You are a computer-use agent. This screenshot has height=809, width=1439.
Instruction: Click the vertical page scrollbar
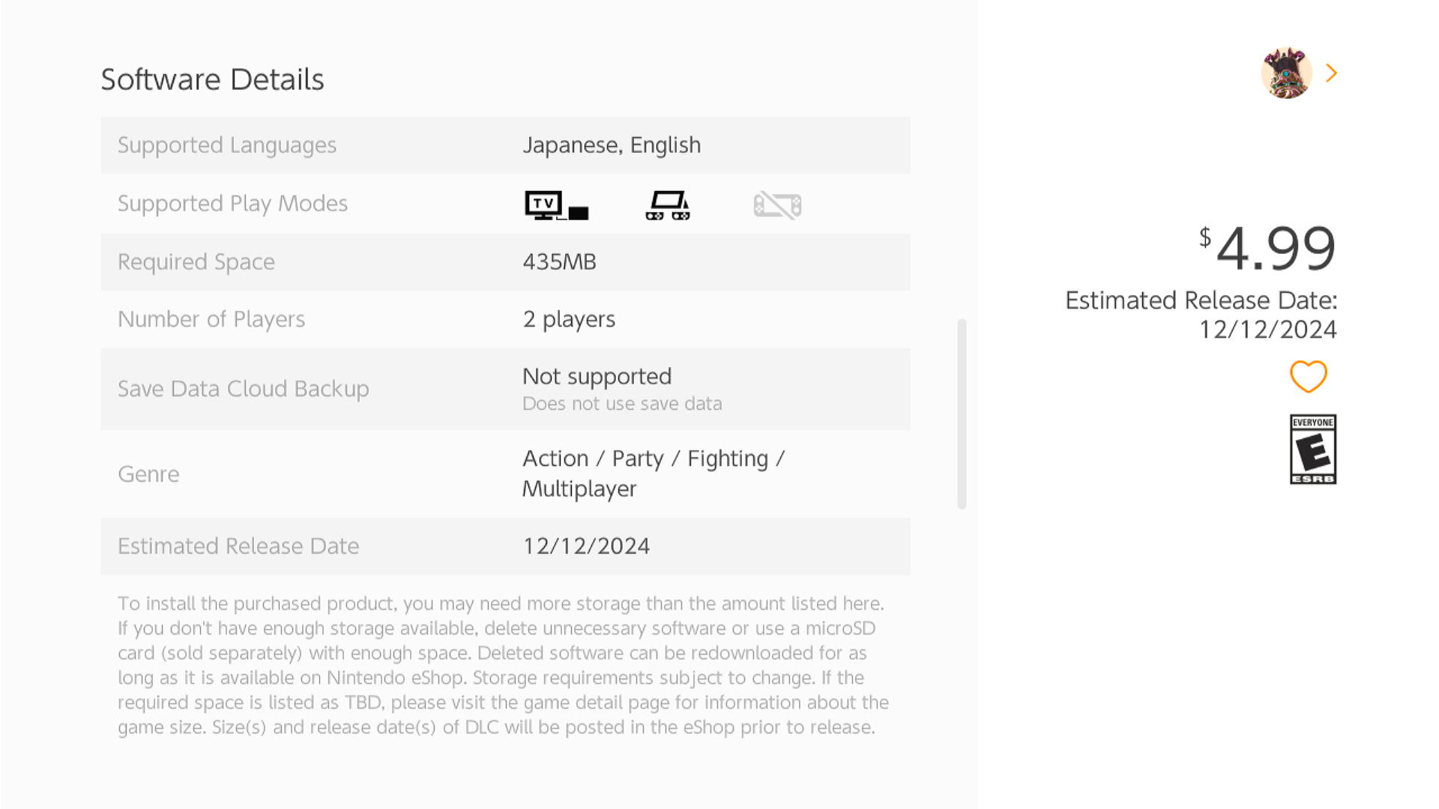tap(962, 414)
